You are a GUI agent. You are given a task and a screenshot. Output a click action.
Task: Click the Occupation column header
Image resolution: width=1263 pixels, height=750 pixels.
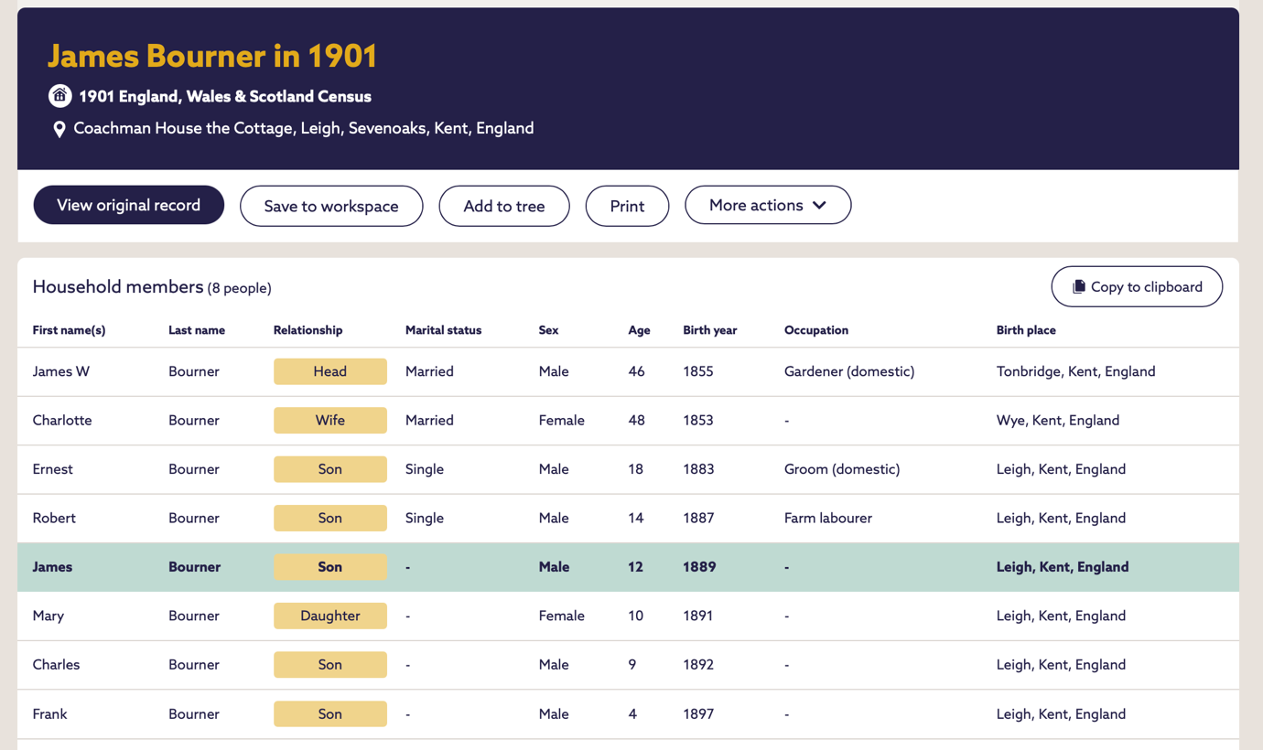(x=816, y=330)
